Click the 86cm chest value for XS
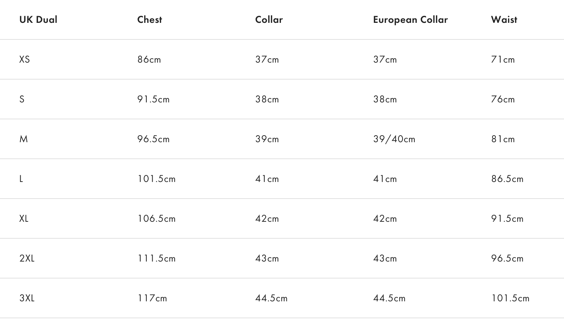The width and height of the screenshot is (564, 319). coord(149,60)
